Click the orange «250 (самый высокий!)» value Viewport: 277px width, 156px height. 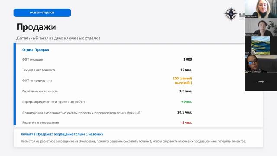pos(182,81)
